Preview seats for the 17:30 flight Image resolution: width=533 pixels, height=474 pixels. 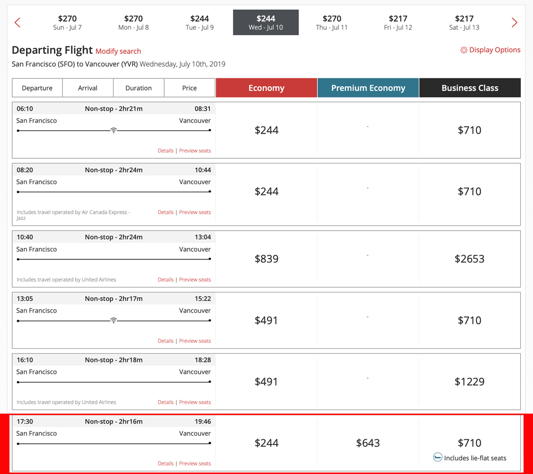tap(195, 463)
